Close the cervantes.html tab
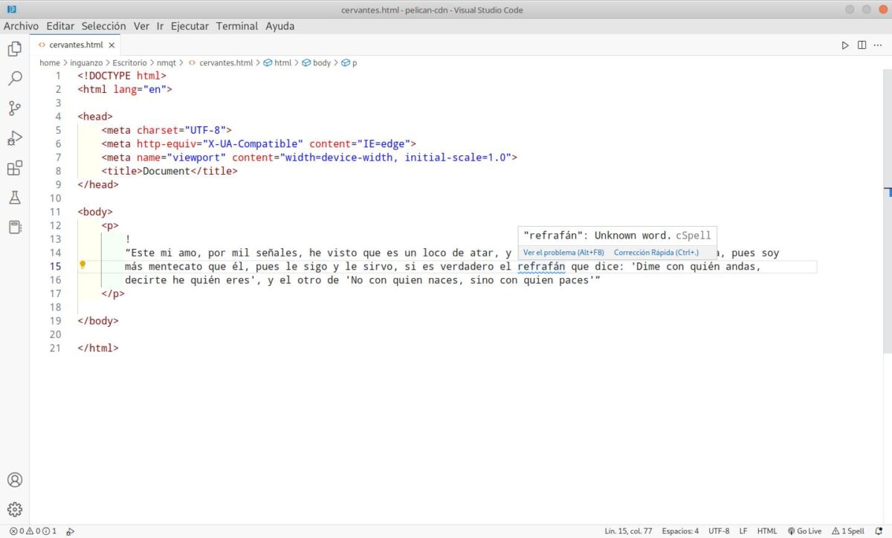The width and height of the screenshot is (892, 538). (x=111, y=45)
